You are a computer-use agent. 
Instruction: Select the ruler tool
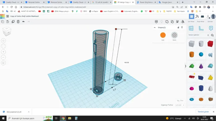click(x=201, y=28)
